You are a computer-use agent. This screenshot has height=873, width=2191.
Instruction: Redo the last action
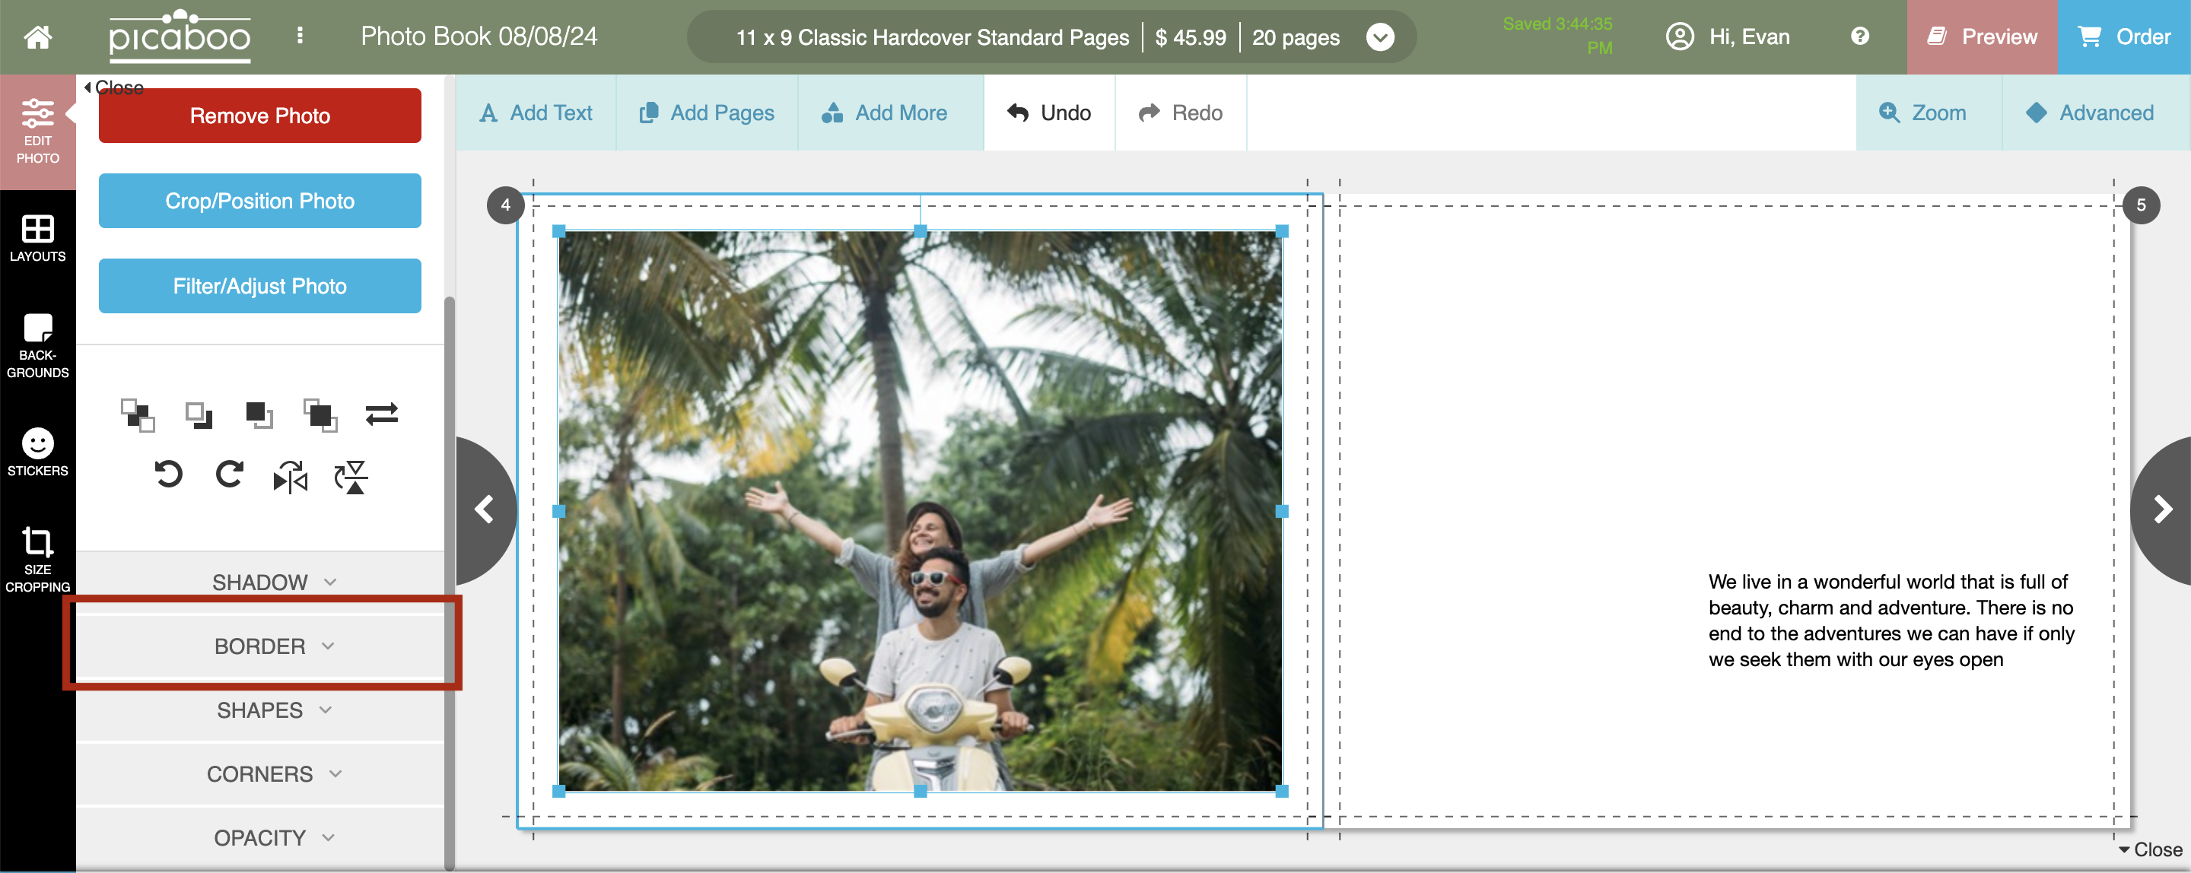(1181, 113)
